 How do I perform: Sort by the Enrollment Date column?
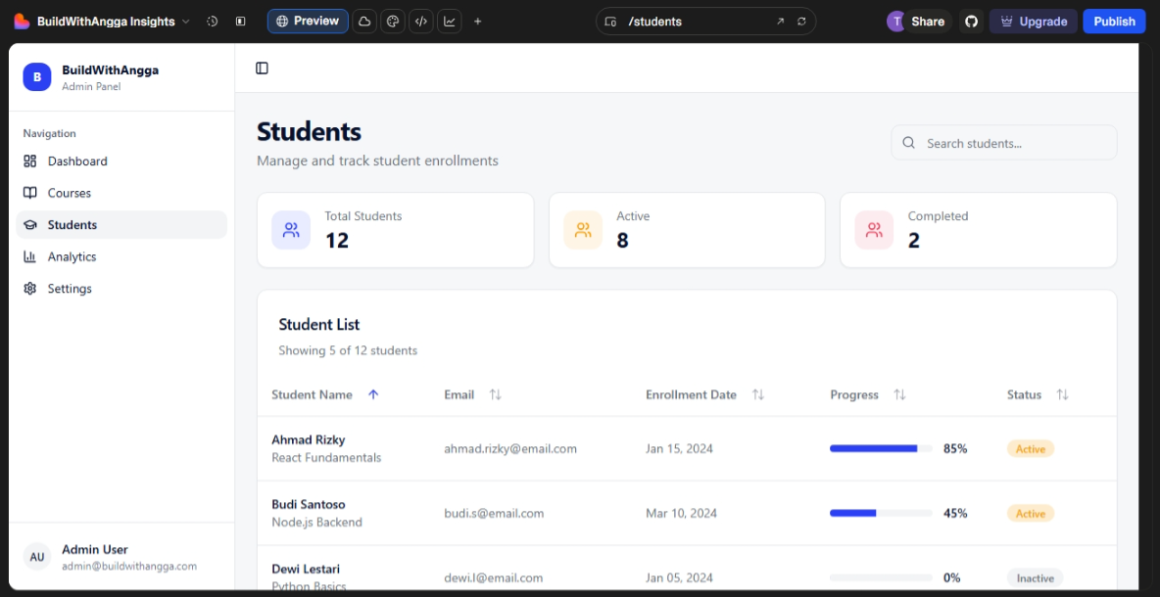[757, 394]
